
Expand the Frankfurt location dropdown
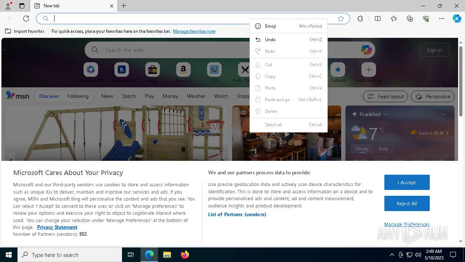click(385, 114)
